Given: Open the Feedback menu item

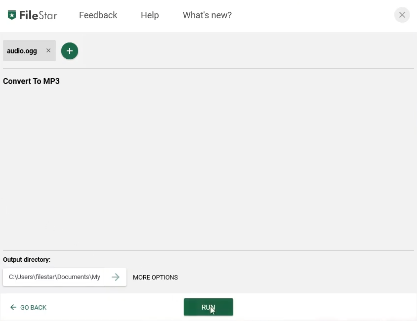Looking at the screenshot, I should [x=98, y=15].
